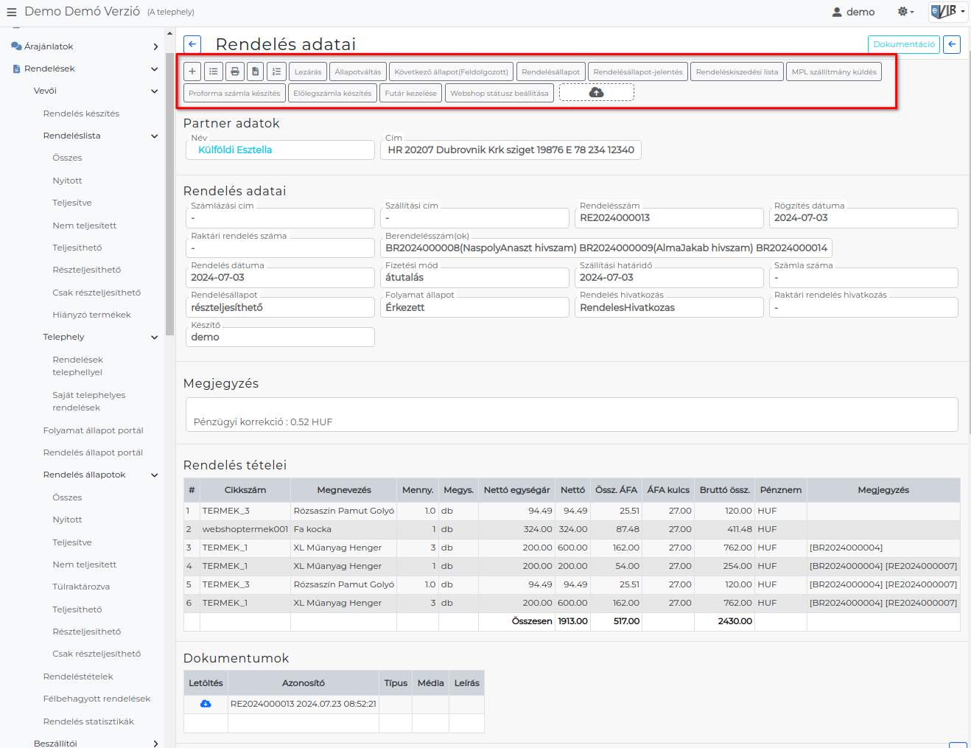The height and width of the screenshot is (748, 971).
Task: Open the hamburger menu icon
Action: 11,12
